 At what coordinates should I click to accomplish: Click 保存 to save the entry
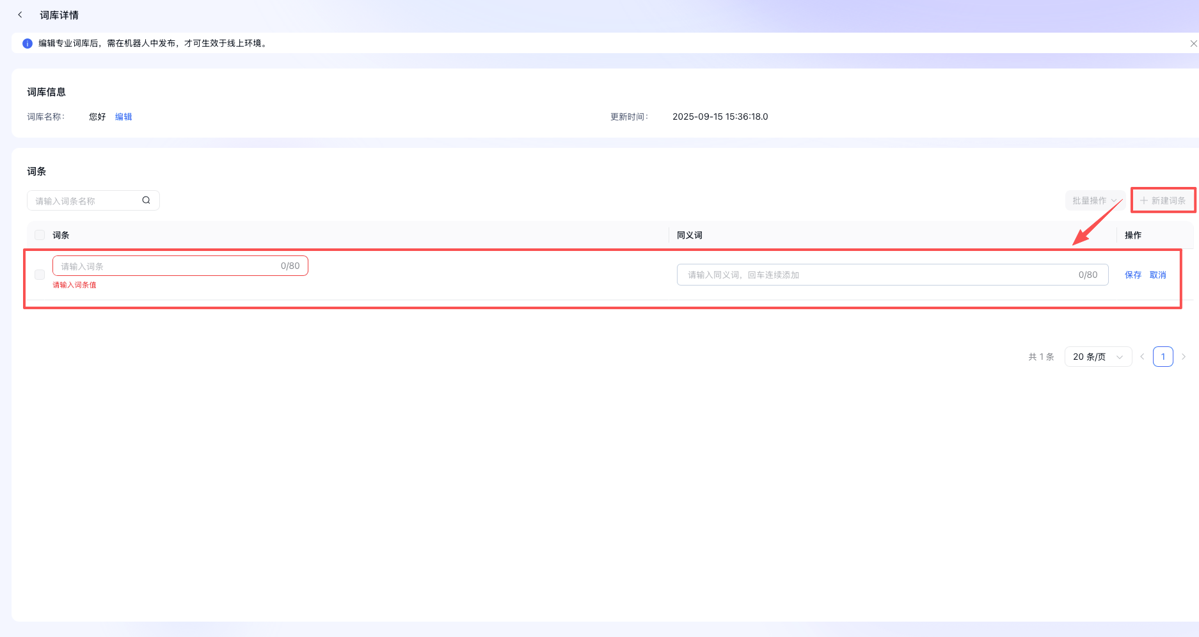tap(1132, 275)
